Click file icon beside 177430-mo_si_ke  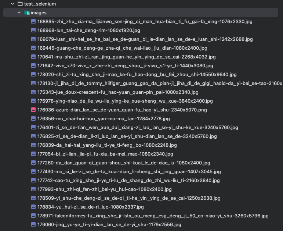[33, 172]
